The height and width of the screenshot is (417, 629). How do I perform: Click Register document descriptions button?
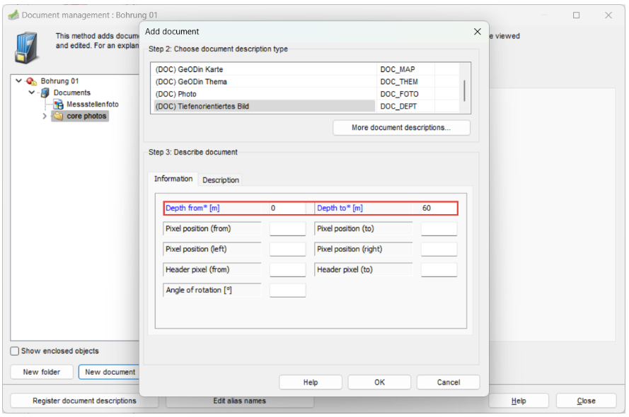point(84,401)
